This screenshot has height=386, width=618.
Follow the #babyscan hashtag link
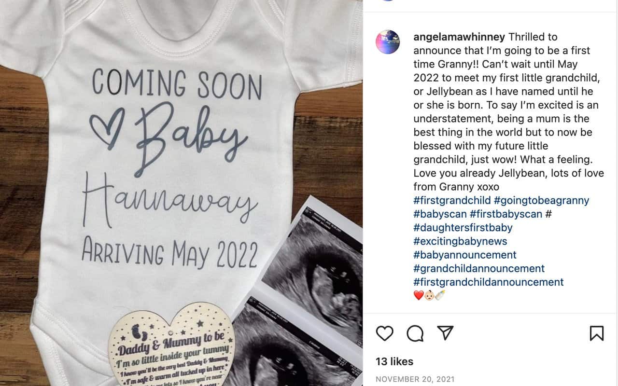point(440,214)
